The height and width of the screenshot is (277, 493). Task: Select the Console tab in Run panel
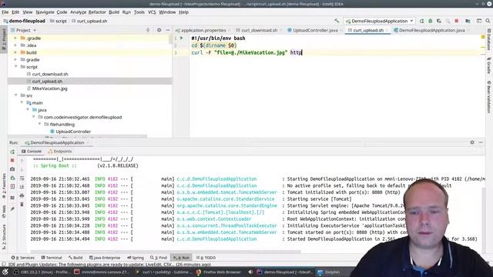pyautogui.click(x=32, y=152)
